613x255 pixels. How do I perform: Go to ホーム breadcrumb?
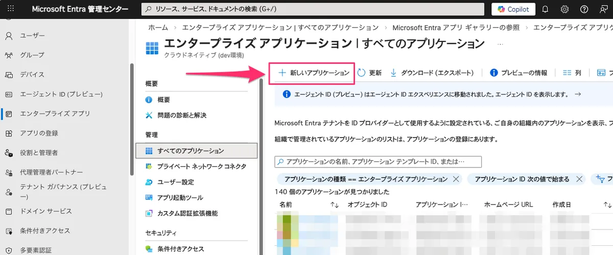(x=158, y=27)
